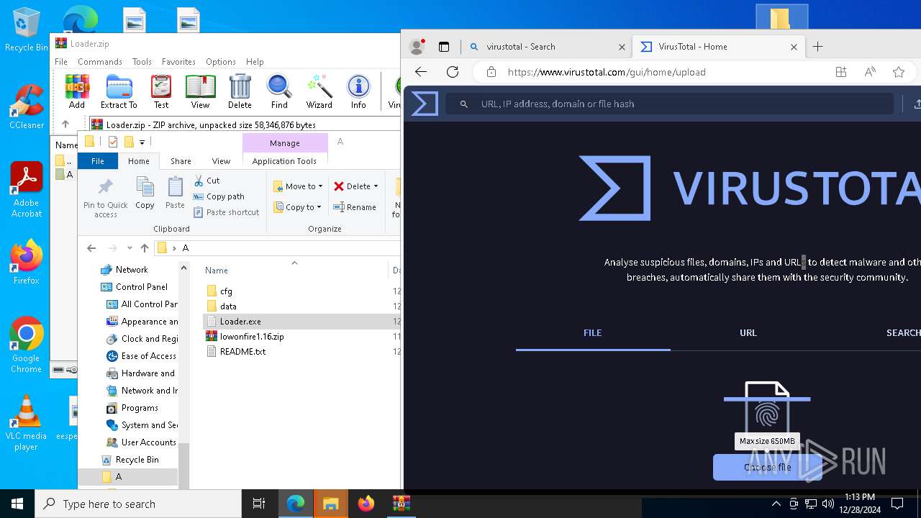The height and width of the screenshot is (518, 921).
Task: Click the Read aloud icon in Edge
Action: [x=870, y=72]
